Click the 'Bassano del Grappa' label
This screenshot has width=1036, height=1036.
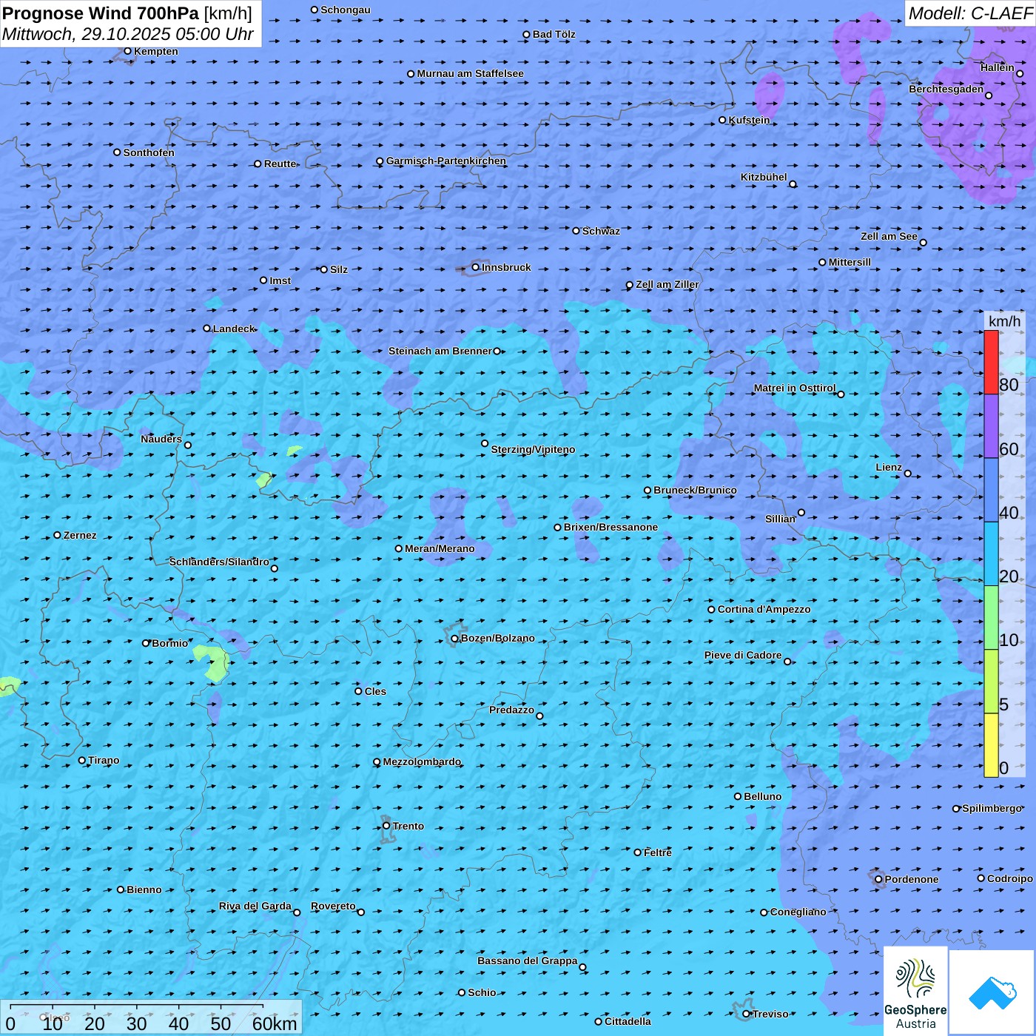coord(528,961)
